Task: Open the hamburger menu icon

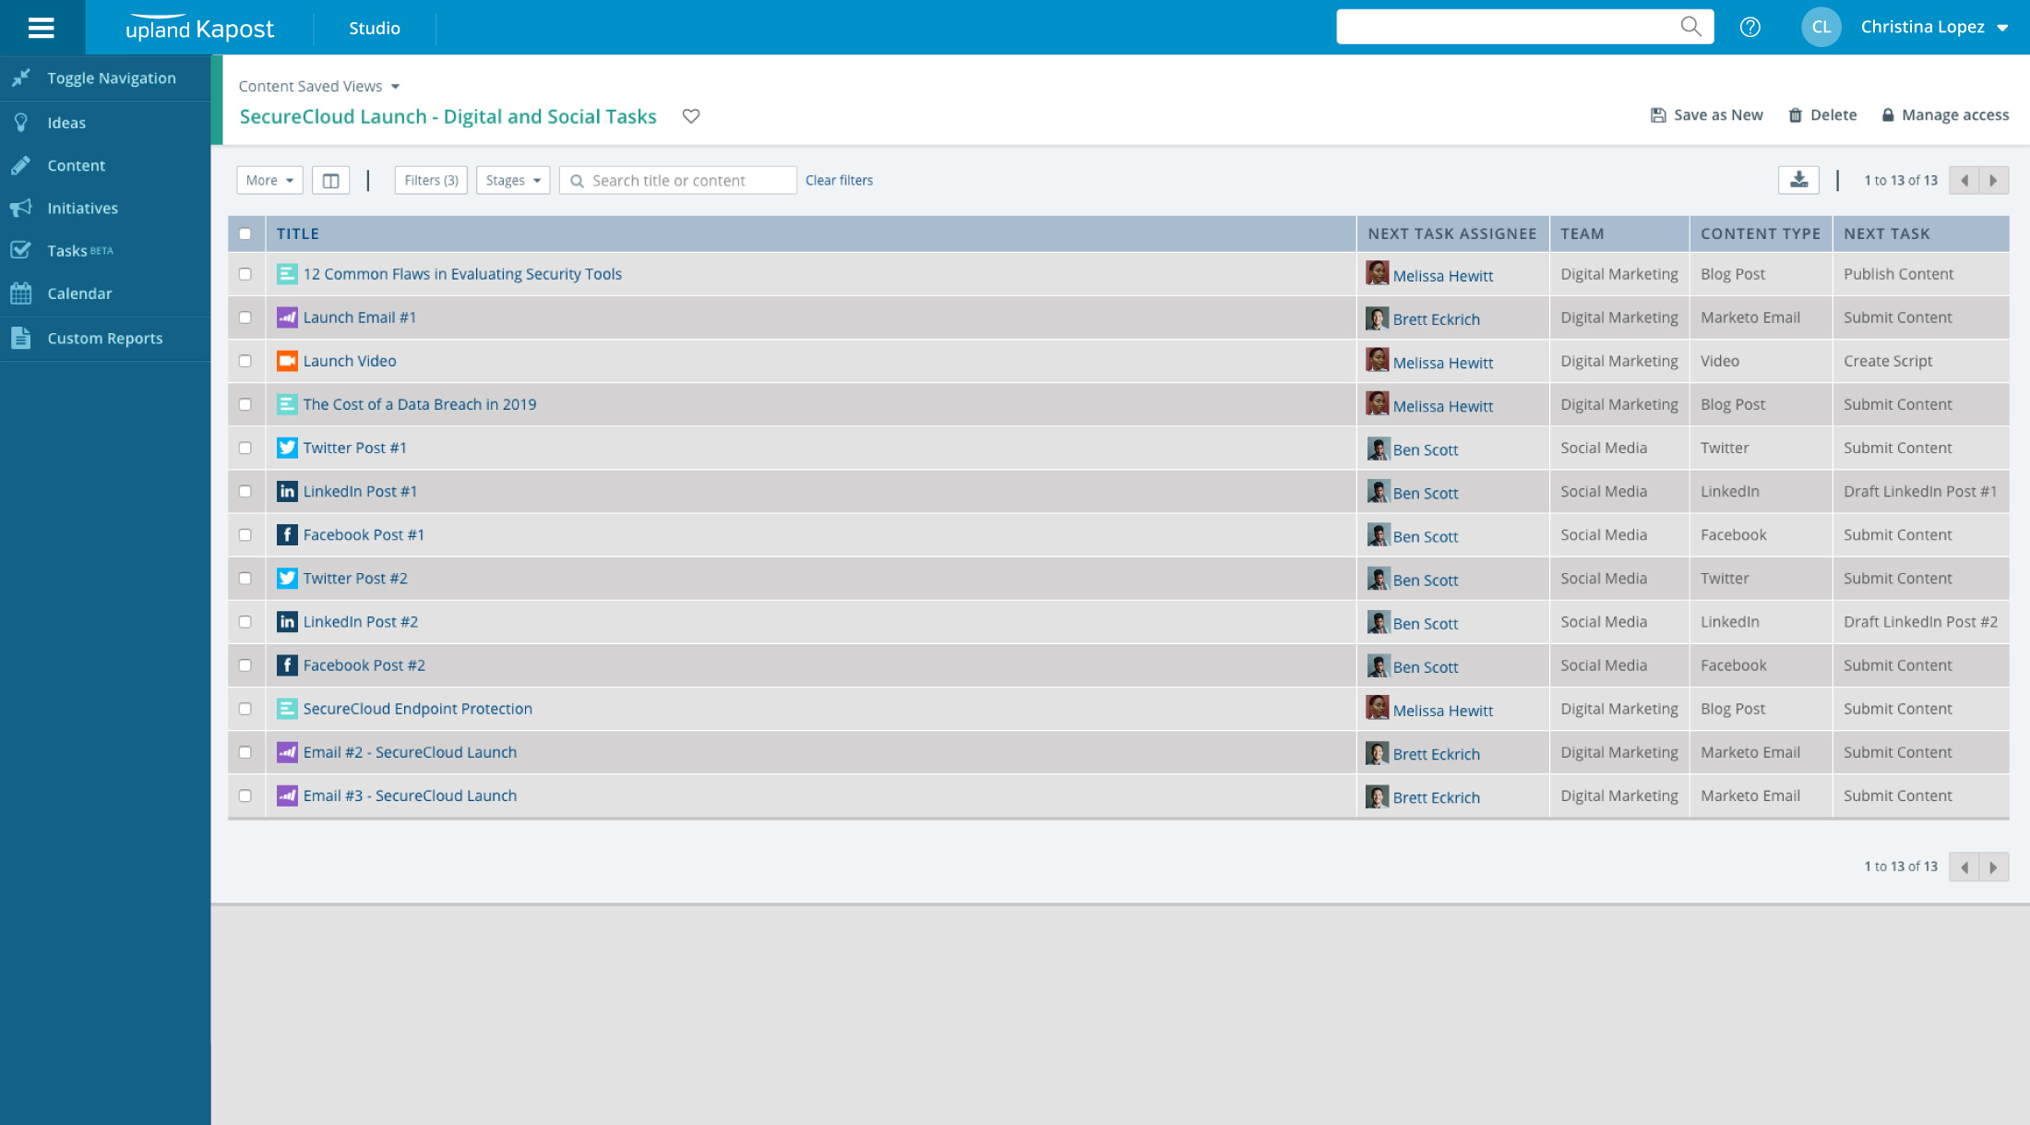Action: 42,28
